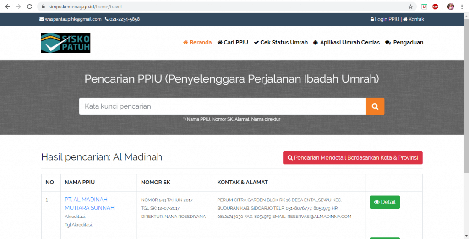Image resolution: width=469 pixels, height=239 pixels.
Task: Click the green Detail button for row 1
Action: pyautogui.click(x=385, y=202)
